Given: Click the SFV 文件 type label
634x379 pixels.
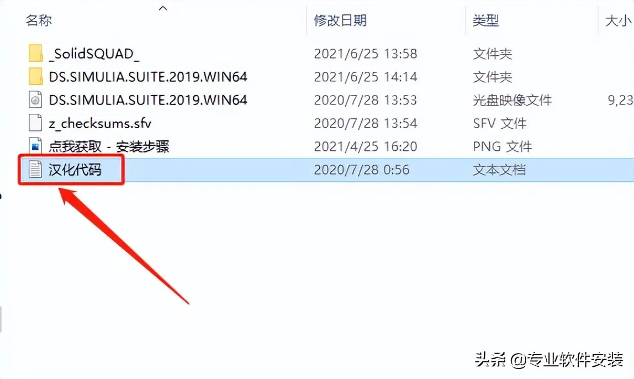Looking at the screenshot, I should [500, 123].
